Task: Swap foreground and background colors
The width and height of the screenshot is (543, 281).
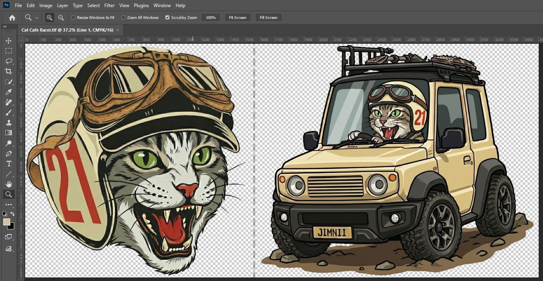Action: [x=13, y=214]
